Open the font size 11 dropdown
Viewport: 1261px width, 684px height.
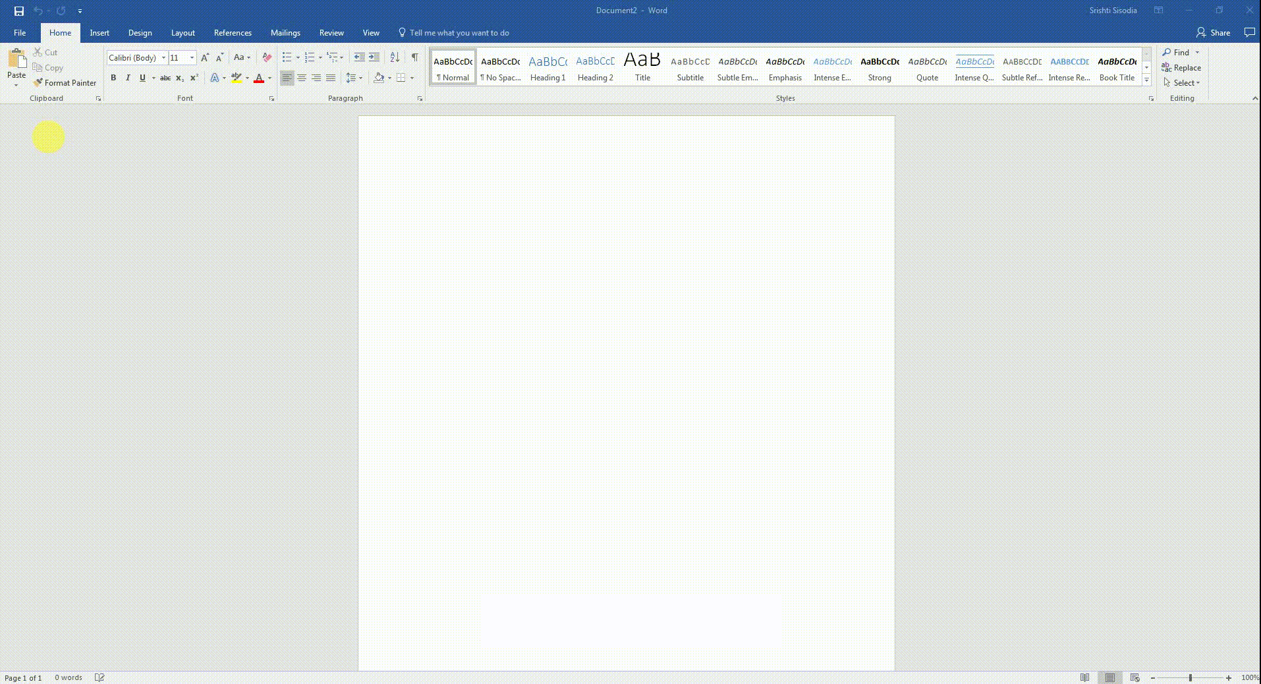coord(192,58)
